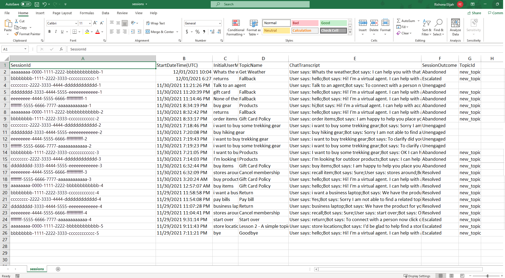Click Format as Table icon
The image size is (505, 278).
(254, 28)
